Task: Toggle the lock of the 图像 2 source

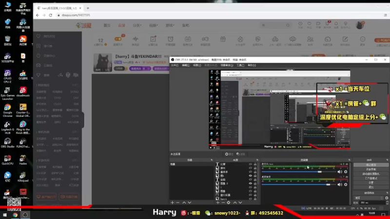Action: (x=255, y=183)
